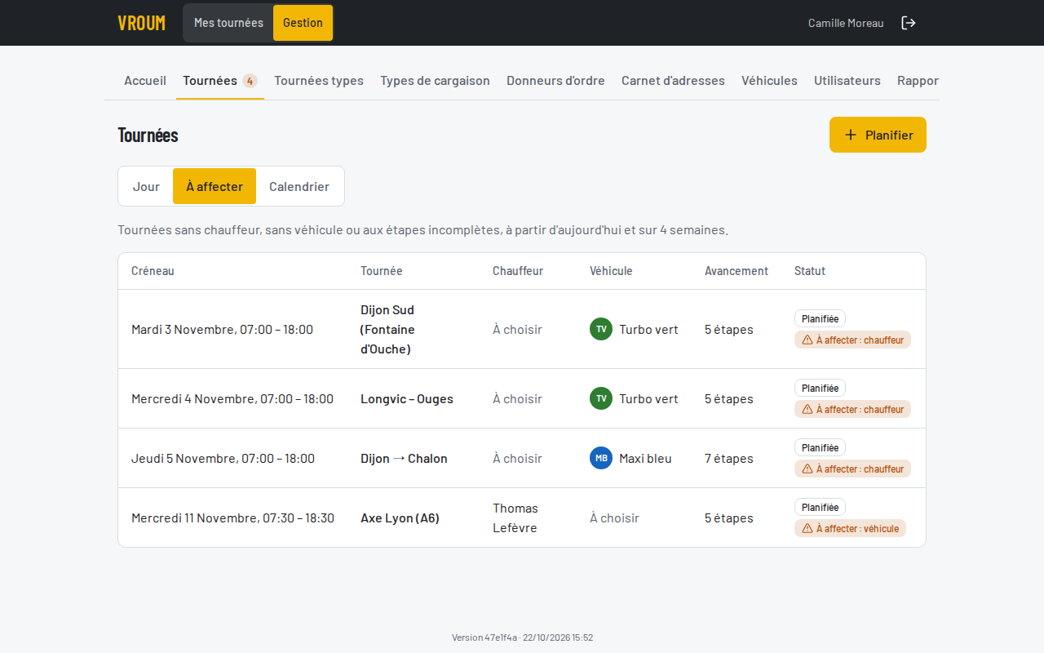Open Types de cargaison tab
This screenshot has width=1044, height=653.
pyautogui.click(x=435, y=80)
